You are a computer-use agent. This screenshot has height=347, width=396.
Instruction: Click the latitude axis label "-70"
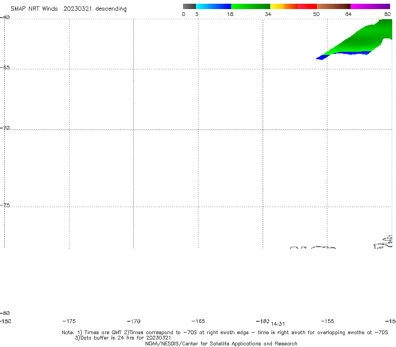pyautogui.click(x=5, y=128)
